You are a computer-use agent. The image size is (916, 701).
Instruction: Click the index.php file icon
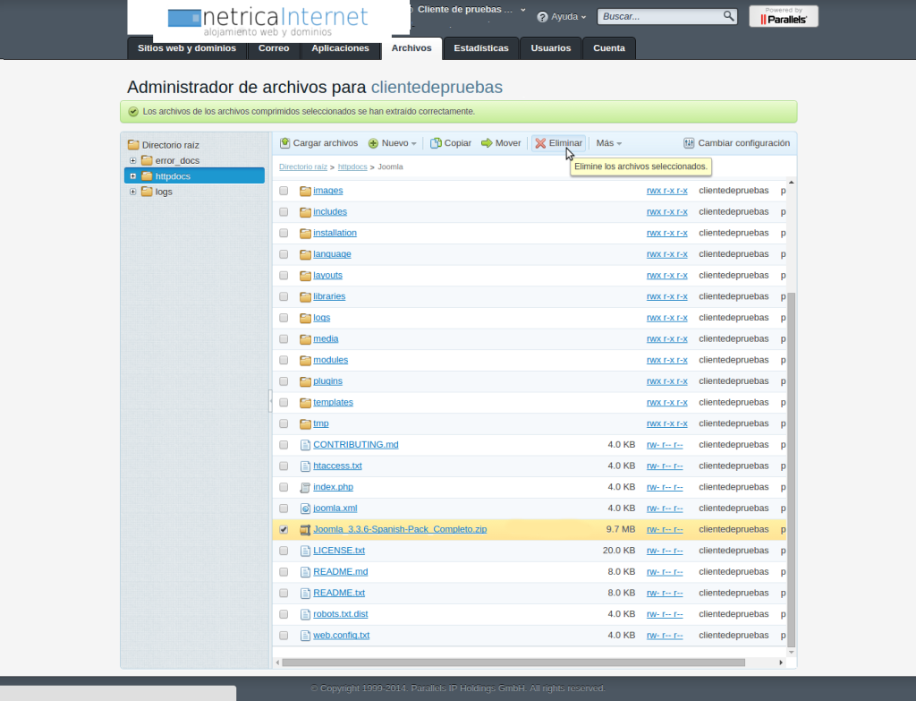click(x=305, y=487)
